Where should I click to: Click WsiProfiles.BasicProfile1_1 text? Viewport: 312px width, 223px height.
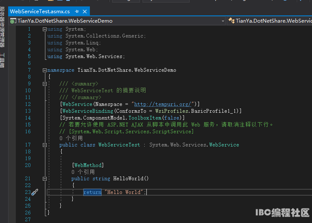pos(196,111)
